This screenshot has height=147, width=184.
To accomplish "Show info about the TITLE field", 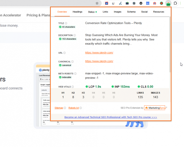I will (x=66, y=23).
